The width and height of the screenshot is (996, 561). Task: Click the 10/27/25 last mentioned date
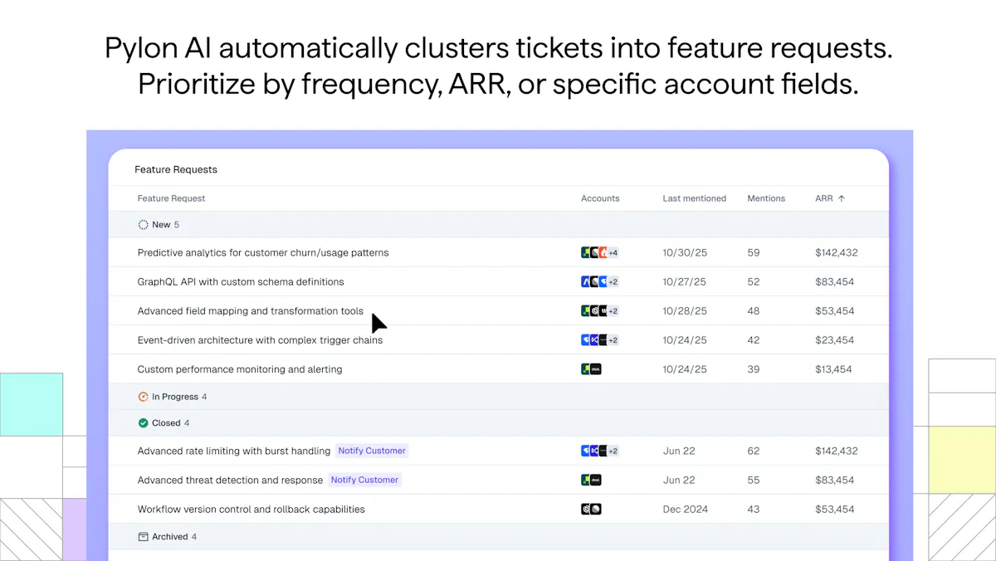[685, 281]
